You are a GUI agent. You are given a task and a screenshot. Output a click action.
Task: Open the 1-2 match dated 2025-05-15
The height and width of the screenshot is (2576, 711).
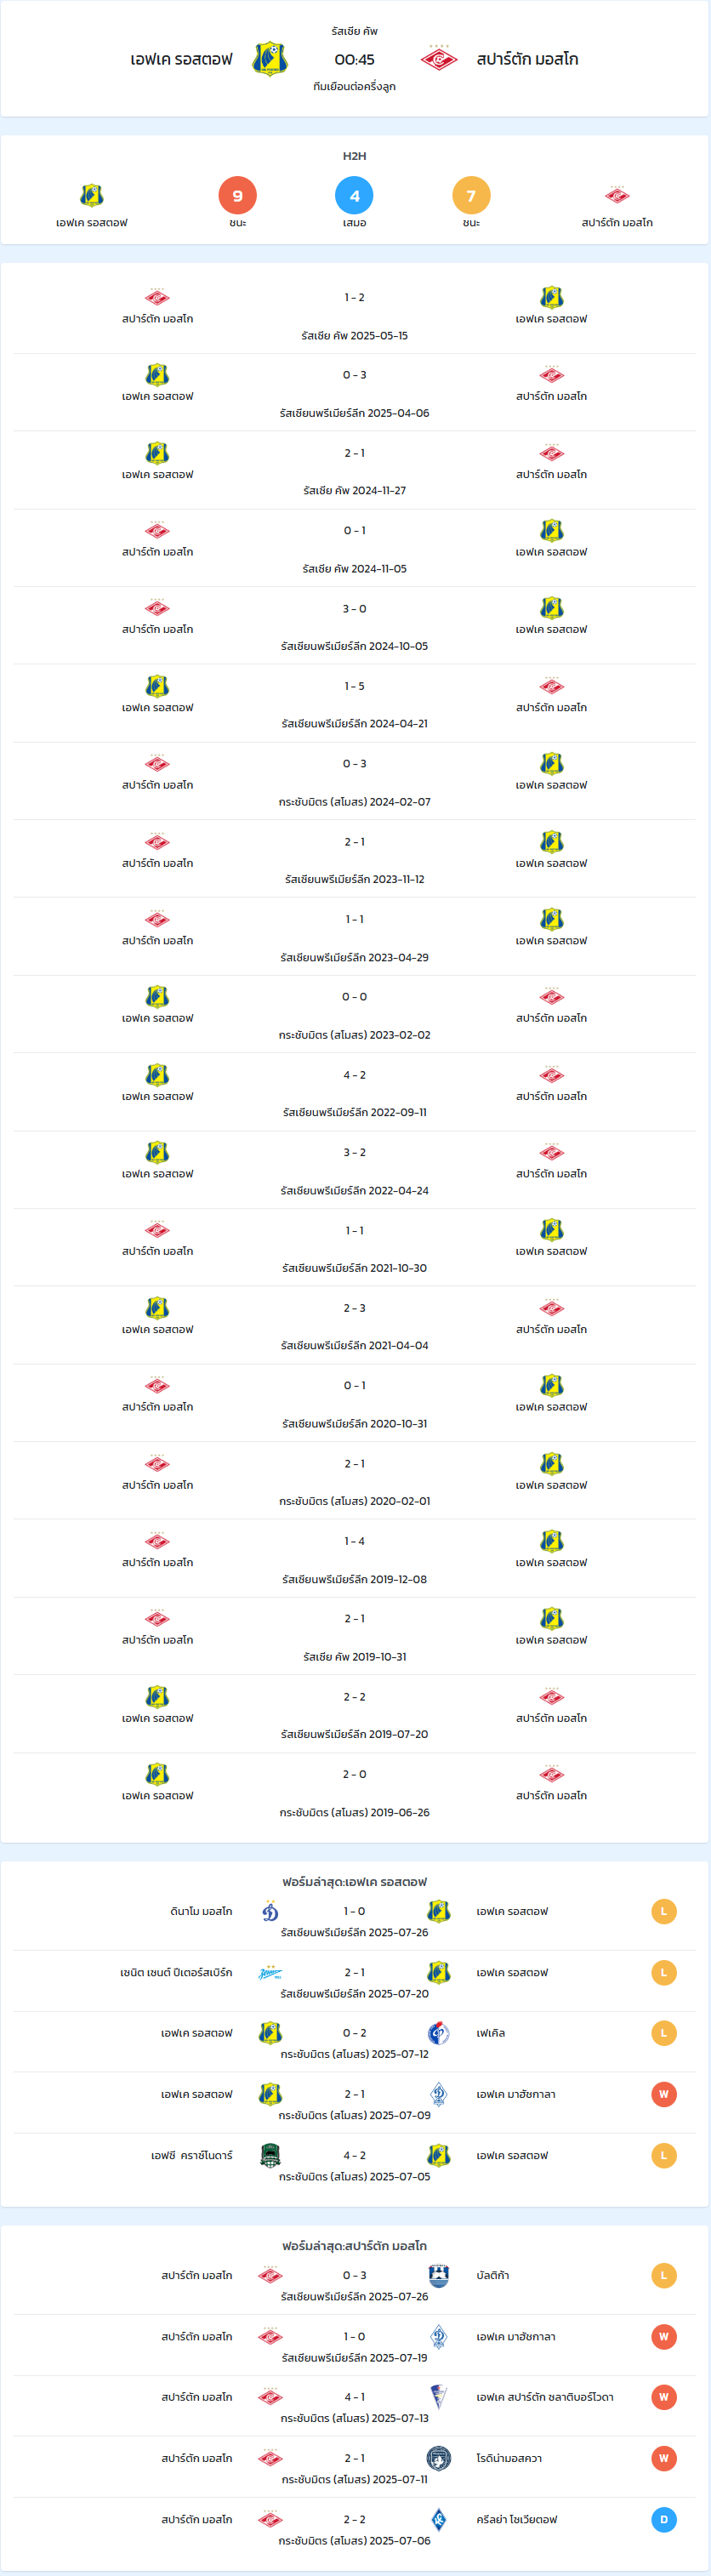(x=354, y=315)
